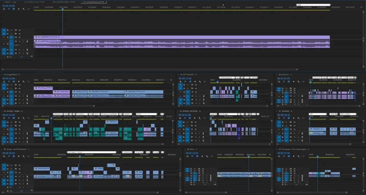Click timecode 00:08:20:09 in Acting + Visual Performance

click(x=9, y=153)
